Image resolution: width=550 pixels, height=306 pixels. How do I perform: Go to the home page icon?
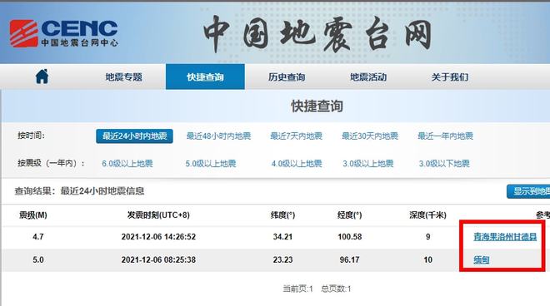pos(42,76)
